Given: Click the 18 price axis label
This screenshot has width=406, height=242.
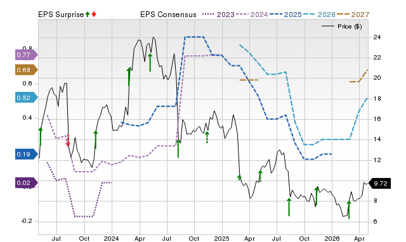Looking at the screenshot, I should (x=377, y=99).
